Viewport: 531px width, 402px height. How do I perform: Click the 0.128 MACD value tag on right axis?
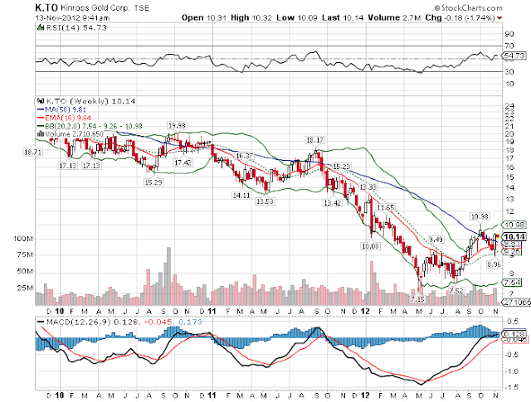(x=515, y=334)
